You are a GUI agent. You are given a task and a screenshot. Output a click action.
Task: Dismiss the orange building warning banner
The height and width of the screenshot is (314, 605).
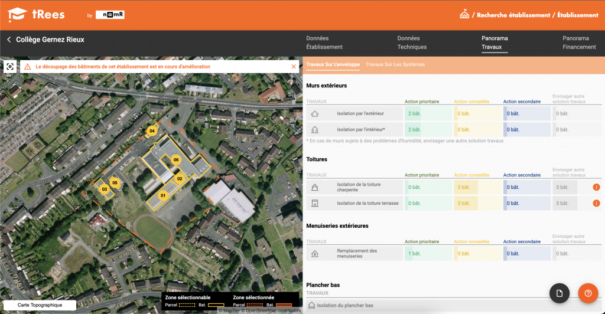pyautogui.click(x=294, y=67)
